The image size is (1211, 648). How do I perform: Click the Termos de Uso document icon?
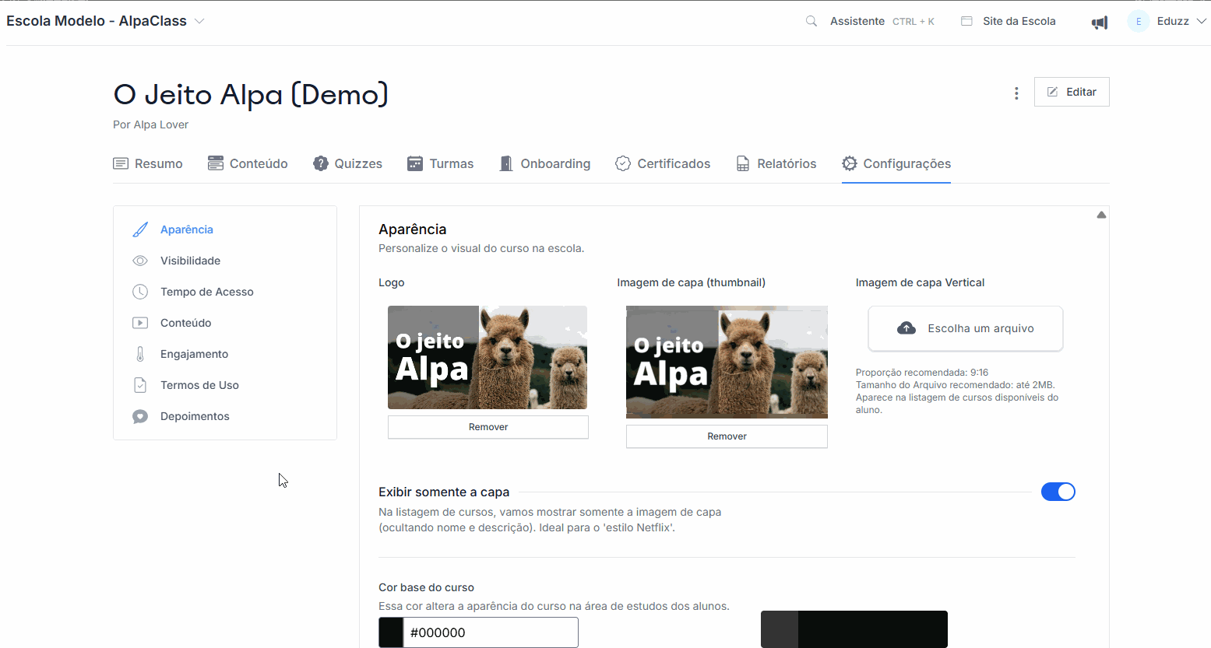tap(140, 385)
